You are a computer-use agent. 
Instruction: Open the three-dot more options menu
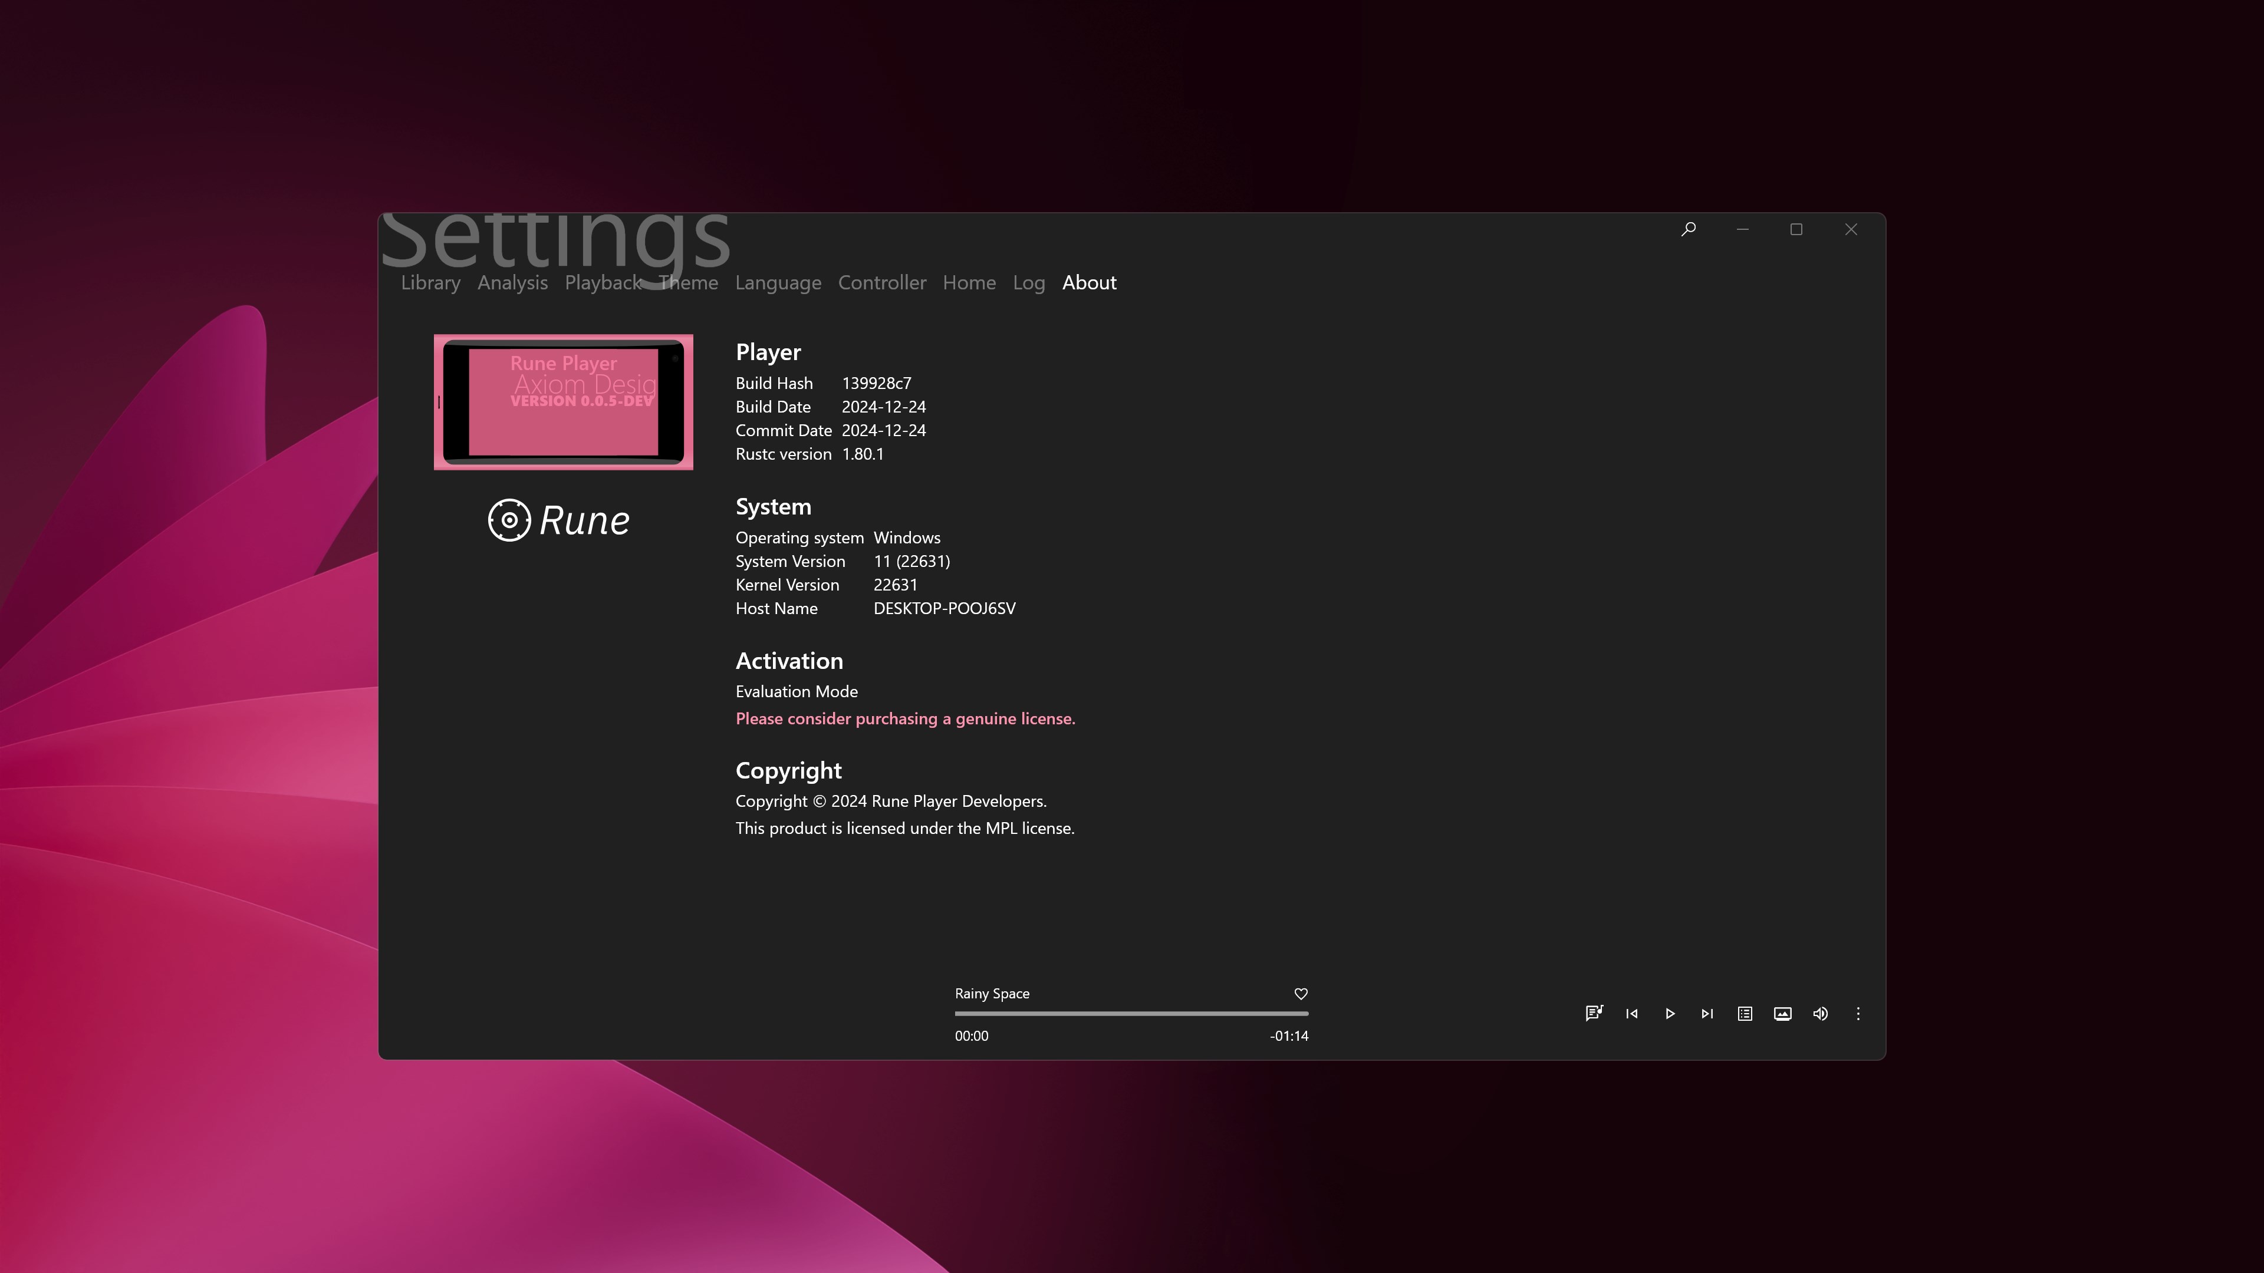pos(1858,1013)
